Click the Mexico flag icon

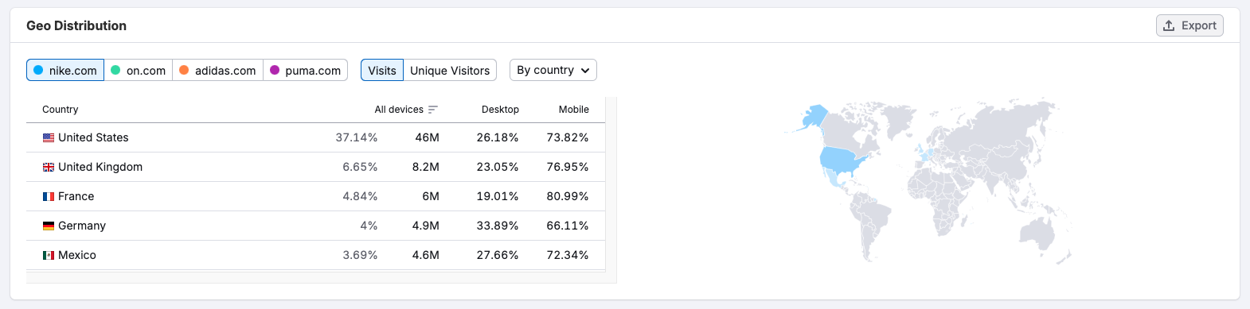[x=49, y=255]
